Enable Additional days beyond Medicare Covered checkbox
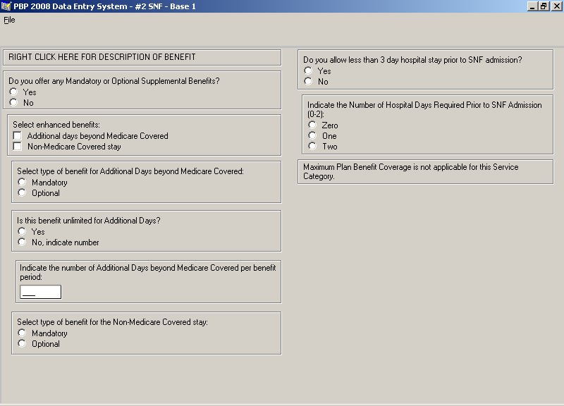The height and width of the screenshot is (406, 564). click(x=18, y=136)
